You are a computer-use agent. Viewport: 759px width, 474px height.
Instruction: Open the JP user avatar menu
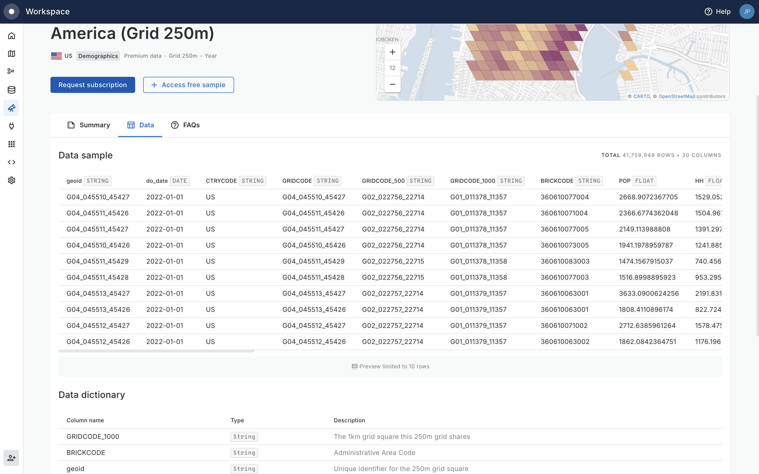[746, 12]
